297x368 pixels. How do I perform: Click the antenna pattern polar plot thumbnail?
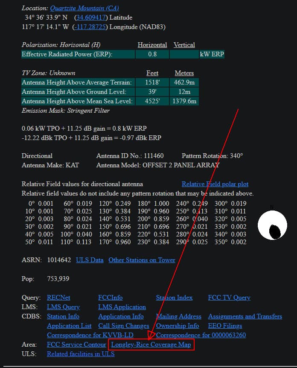pos(272,225)
